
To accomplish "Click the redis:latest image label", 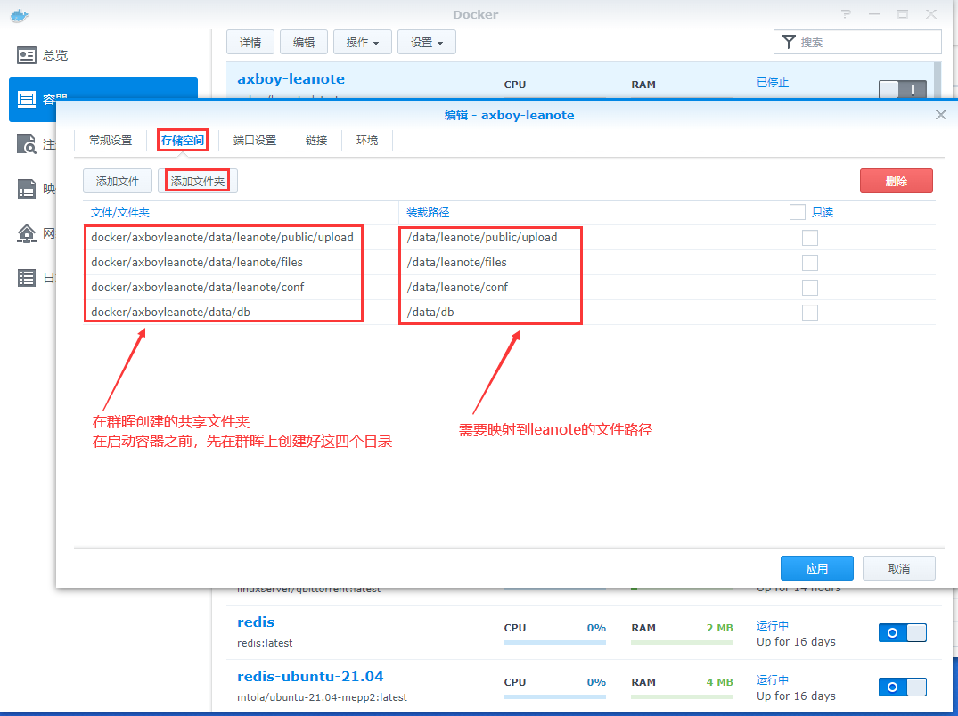I will tap(266, 643).
